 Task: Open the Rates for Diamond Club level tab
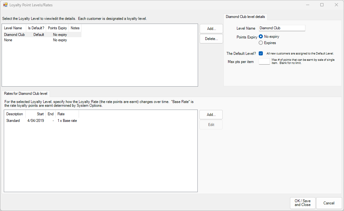tap(26, 94)
